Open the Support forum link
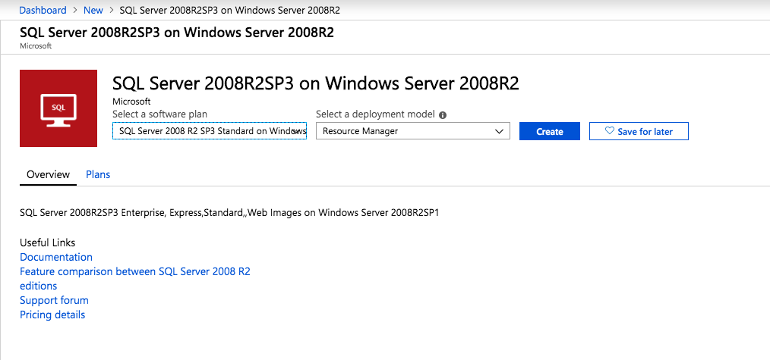 (54, 300)
